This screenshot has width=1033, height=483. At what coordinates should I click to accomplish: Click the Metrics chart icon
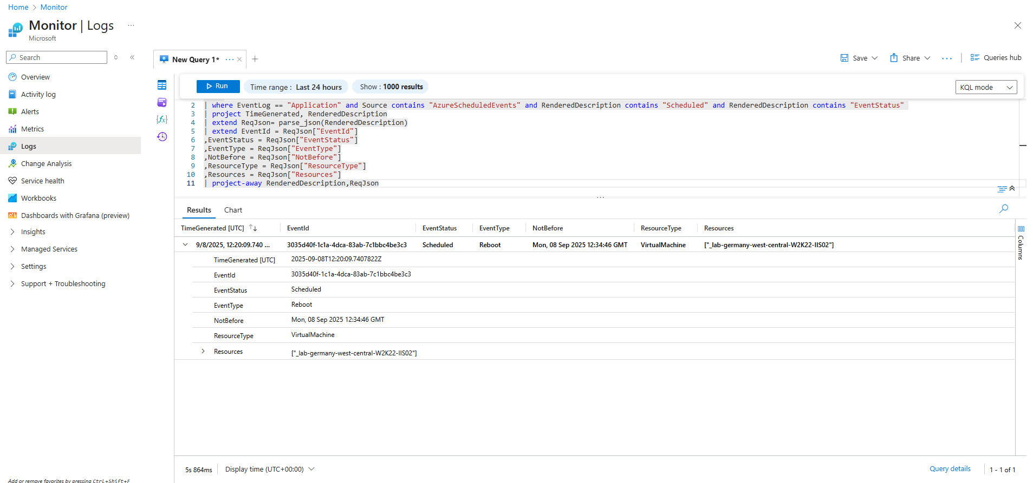click(x=12, y=129)
